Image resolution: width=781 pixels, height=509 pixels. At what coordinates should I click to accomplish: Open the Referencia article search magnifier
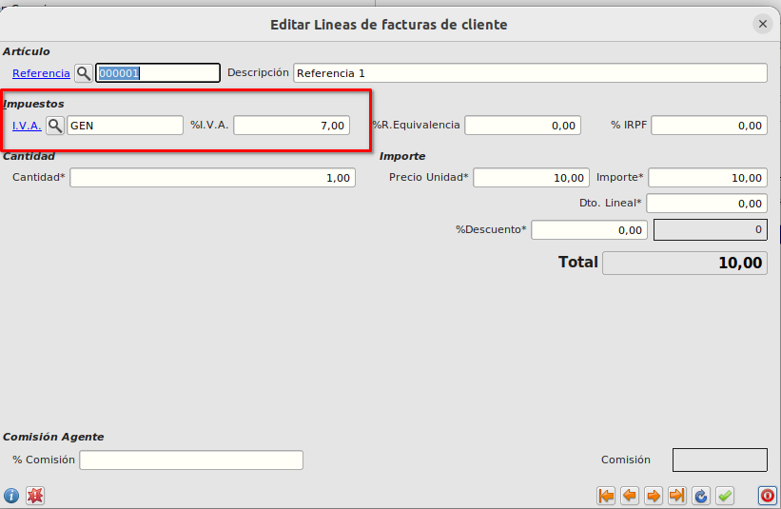click(84, 73)
